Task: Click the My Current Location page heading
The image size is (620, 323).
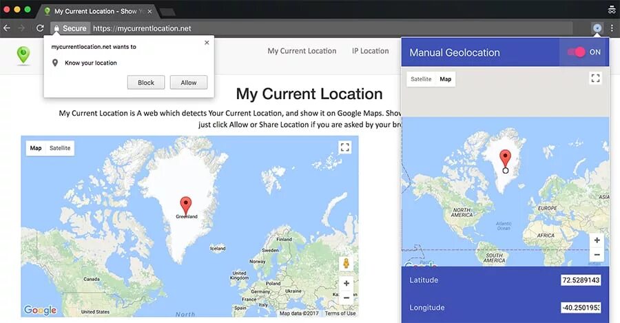Action: (309, 94)
